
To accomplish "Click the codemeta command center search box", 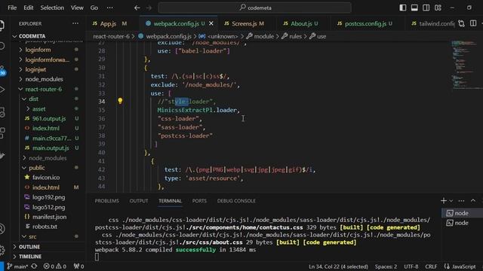I will [255, 8].
